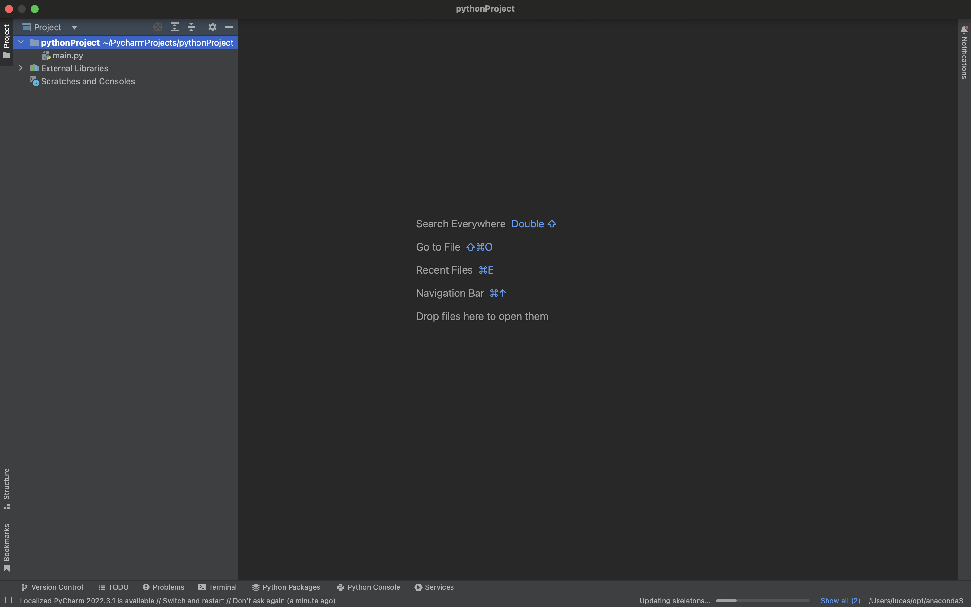Toggle the Project side tool window tab
The height and width of the screenshot is (607, 971).
[x=6, y=40]
